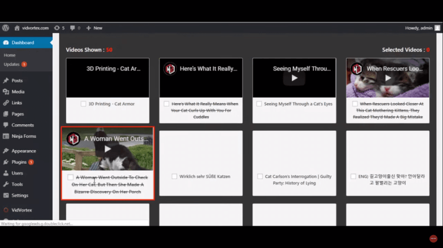The height and width of the screenshot is (248, 443).
Task: Click the Links chain icon
Action: [6, 103]
